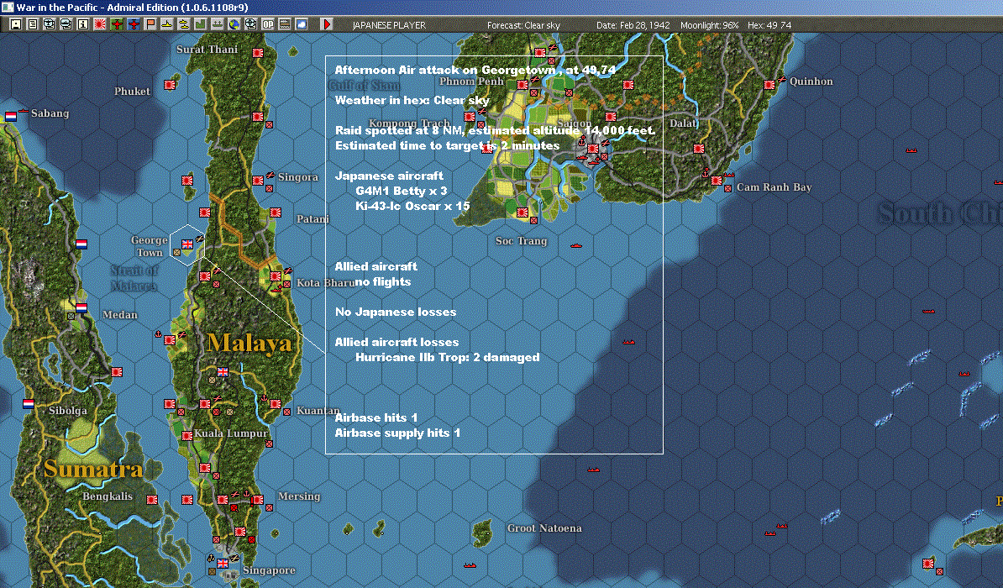Viewport: 1003px width, 588px height.
Task: Click the 'Groot Natoena' map label
Action: [544, 528]
